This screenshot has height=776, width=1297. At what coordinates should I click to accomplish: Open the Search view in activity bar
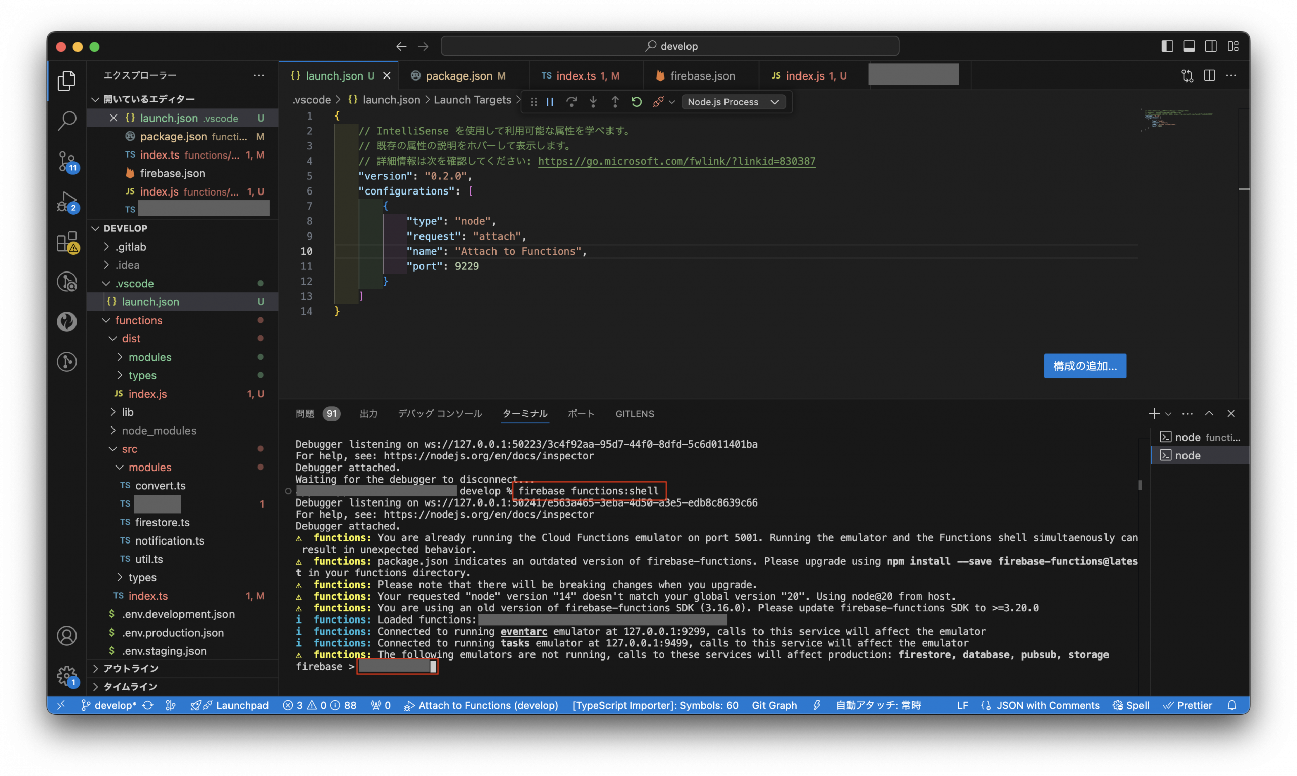[66, 121]
